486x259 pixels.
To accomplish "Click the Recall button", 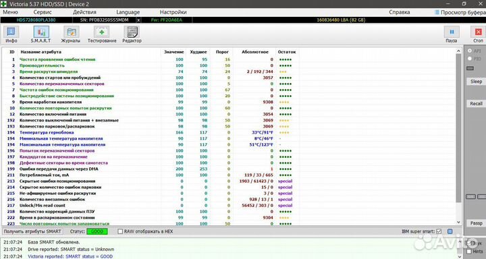I will click(476, 103).
